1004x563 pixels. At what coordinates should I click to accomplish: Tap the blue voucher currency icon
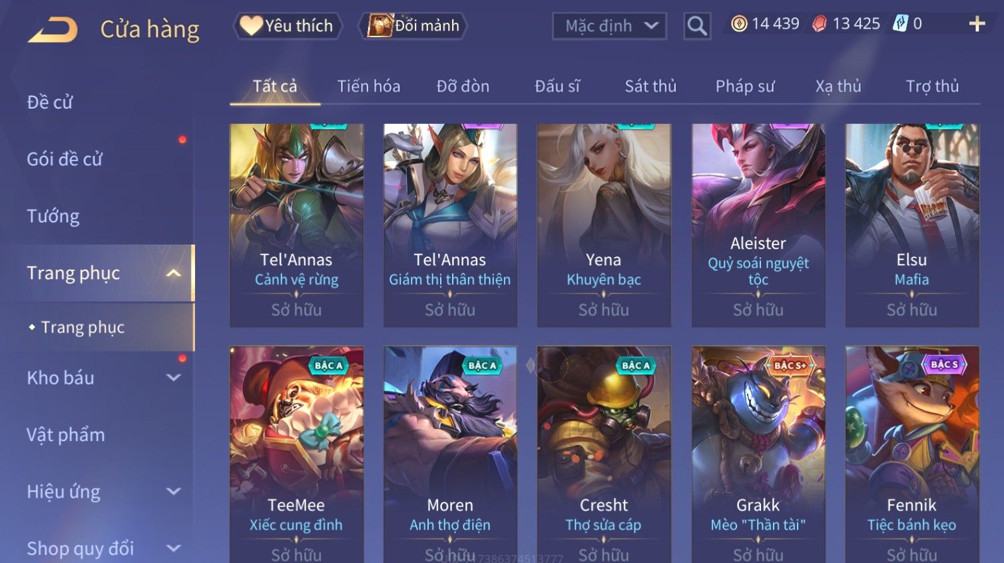point(900,24)
